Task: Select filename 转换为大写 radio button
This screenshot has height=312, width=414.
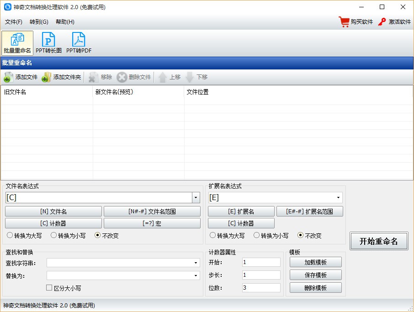Action: [x=10, y=235]
